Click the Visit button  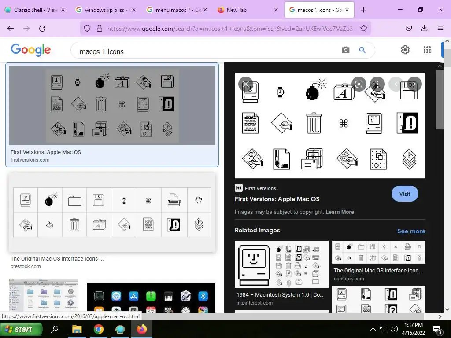click(405, 194)
